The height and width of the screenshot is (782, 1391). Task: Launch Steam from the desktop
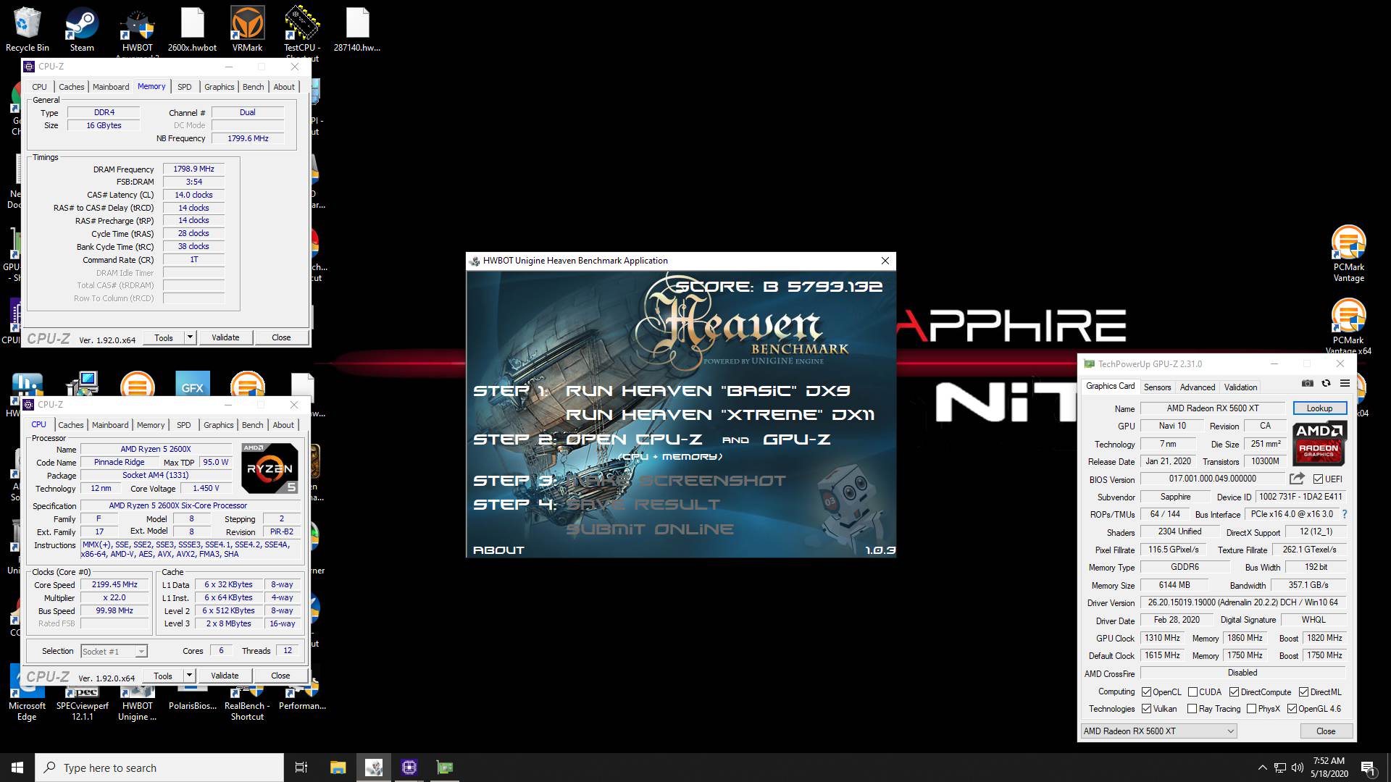coord(82,29)
